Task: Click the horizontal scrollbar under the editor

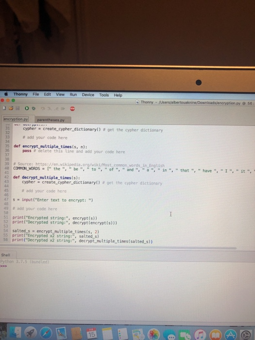Action: [118, 248]
